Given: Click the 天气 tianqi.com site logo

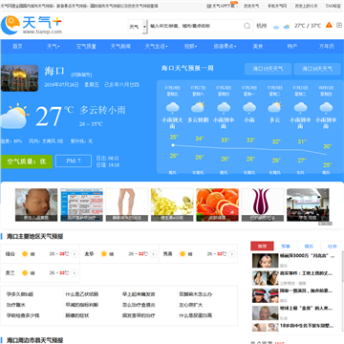Looking at the screenshot, I should [32, 25].
